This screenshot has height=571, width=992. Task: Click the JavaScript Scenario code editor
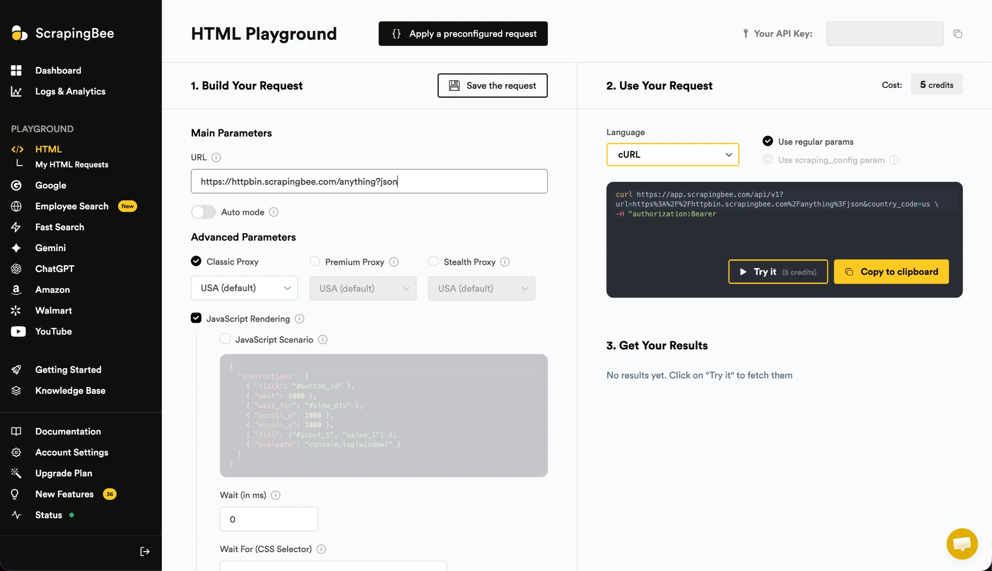pyautogui.click(x=384, y=416)
